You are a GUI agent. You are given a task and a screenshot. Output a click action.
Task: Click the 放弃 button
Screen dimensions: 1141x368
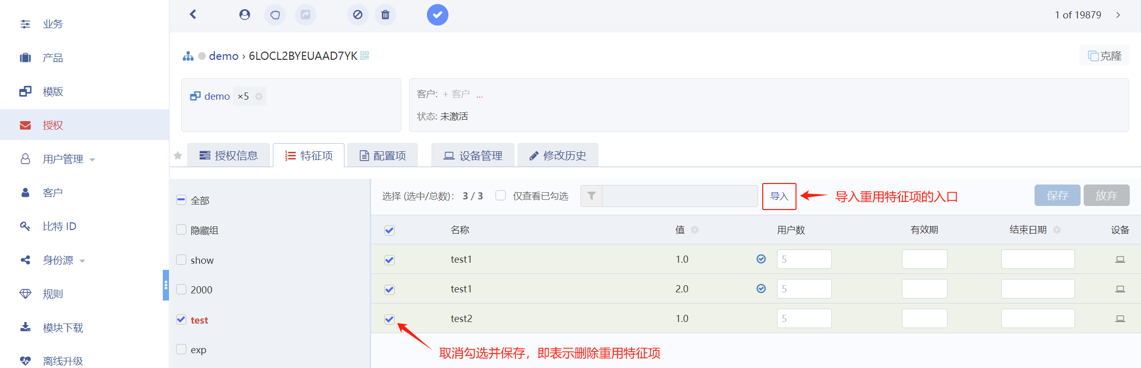click(x=1106, y=195)
